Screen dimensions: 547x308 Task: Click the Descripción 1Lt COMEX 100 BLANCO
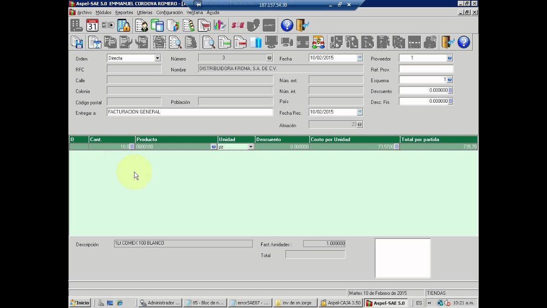[x=183, y=243]
